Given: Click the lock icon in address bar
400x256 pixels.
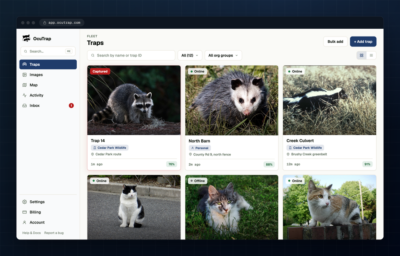Looking at the screenshot, I should 45,22.
